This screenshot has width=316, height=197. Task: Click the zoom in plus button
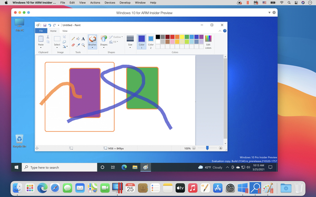(x=221, y=148)
